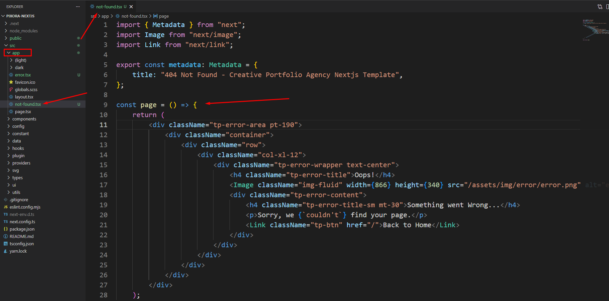Open .gitignore file icon
The image size is (609, 301).
click(6, 200)
